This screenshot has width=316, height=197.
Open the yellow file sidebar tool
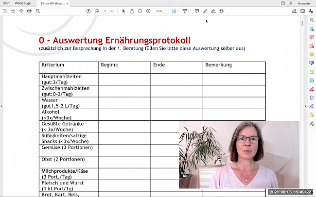click(312, 115)
